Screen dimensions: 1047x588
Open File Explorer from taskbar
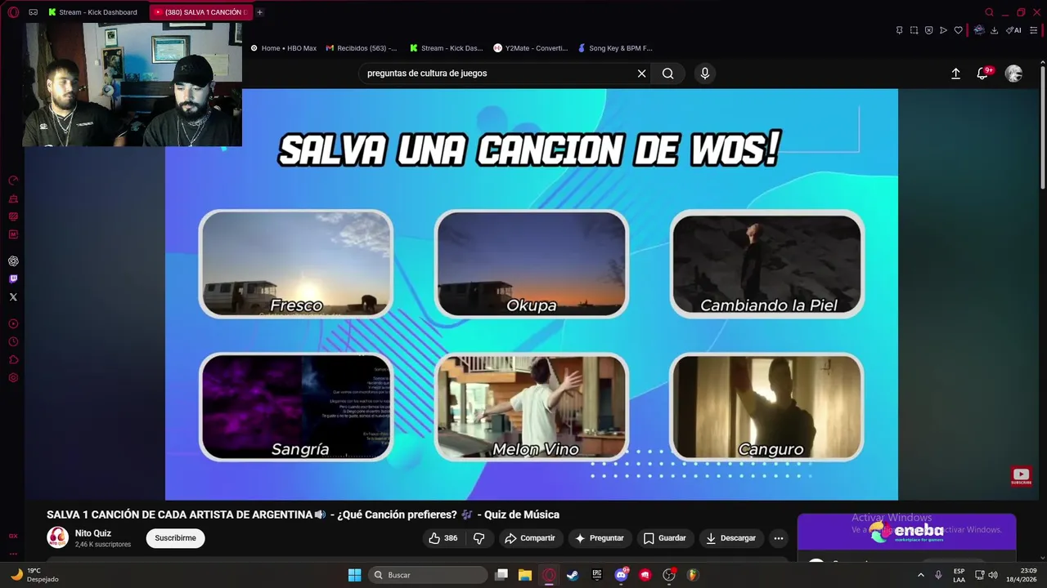[525, 575]
